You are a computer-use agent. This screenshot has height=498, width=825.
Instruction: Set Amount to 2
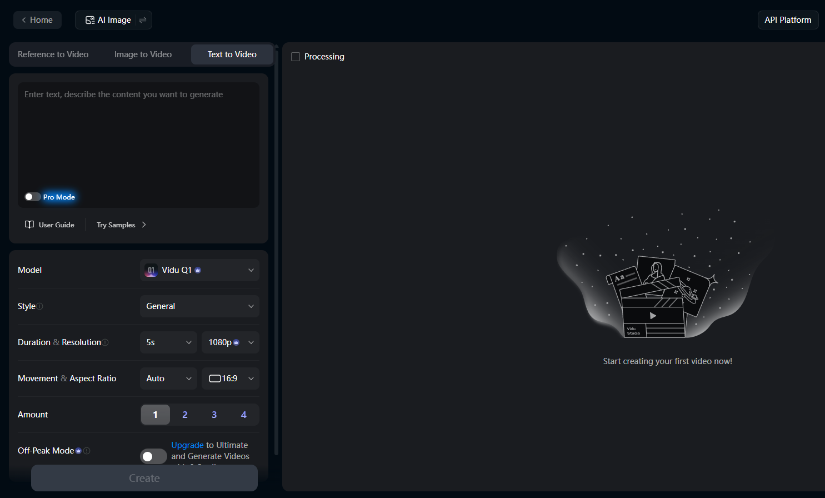coord(185,415)
